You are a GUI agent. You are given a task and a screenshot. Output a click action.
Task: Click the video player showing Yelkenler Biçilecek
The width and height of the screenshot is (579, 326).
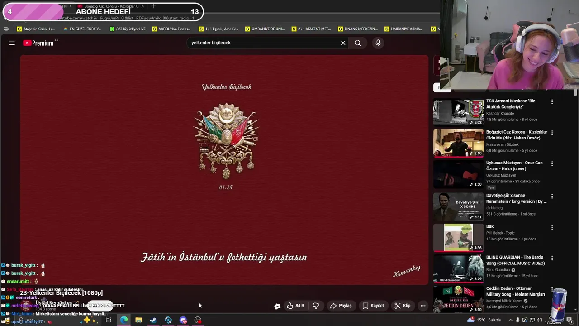[x=224, y=170]
